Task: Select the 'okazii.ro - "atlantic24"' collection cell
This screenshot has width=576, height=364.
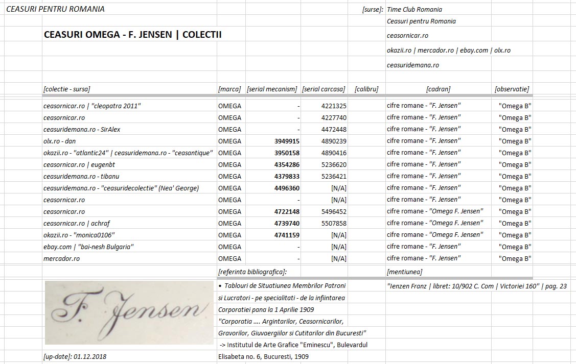Action: coord(128,153)
